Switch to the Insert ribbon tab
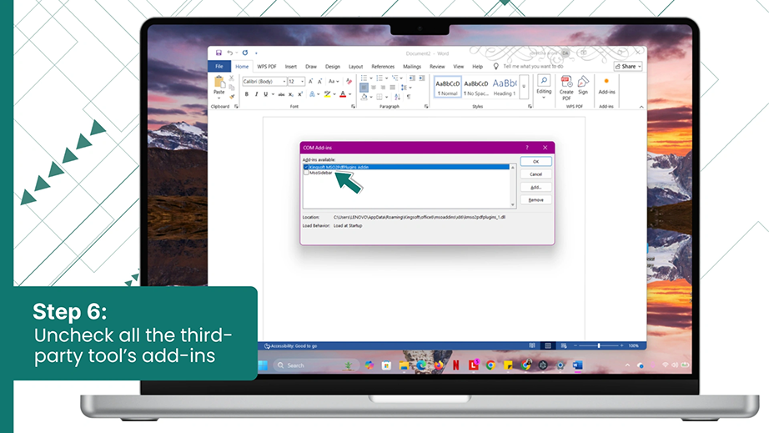This screenshot has height=433, width=769. point(291,66)
